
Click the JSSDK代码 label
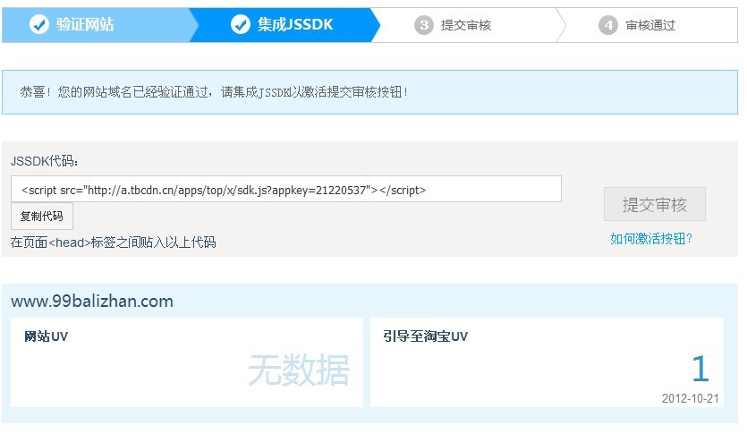pyautogui.click(x=45, y=161)
